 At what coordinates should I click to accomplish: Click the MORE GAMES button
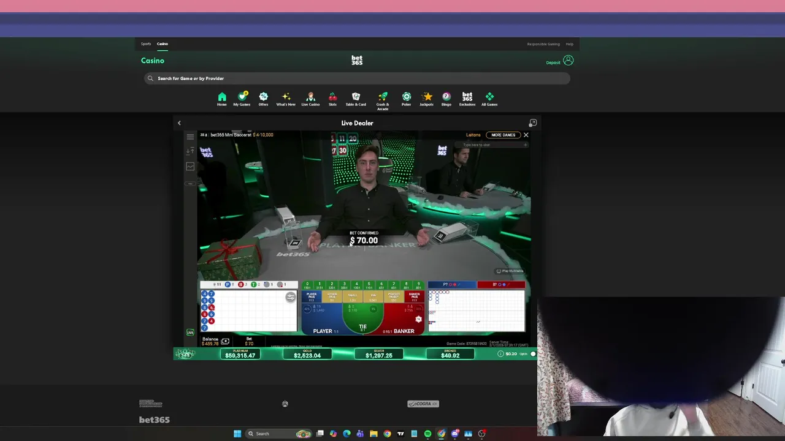503,135
